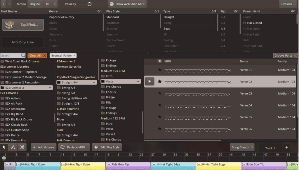Filter genre by Pop/Rock/Country
The image size is (299, 170).
(x=62, y=17)
